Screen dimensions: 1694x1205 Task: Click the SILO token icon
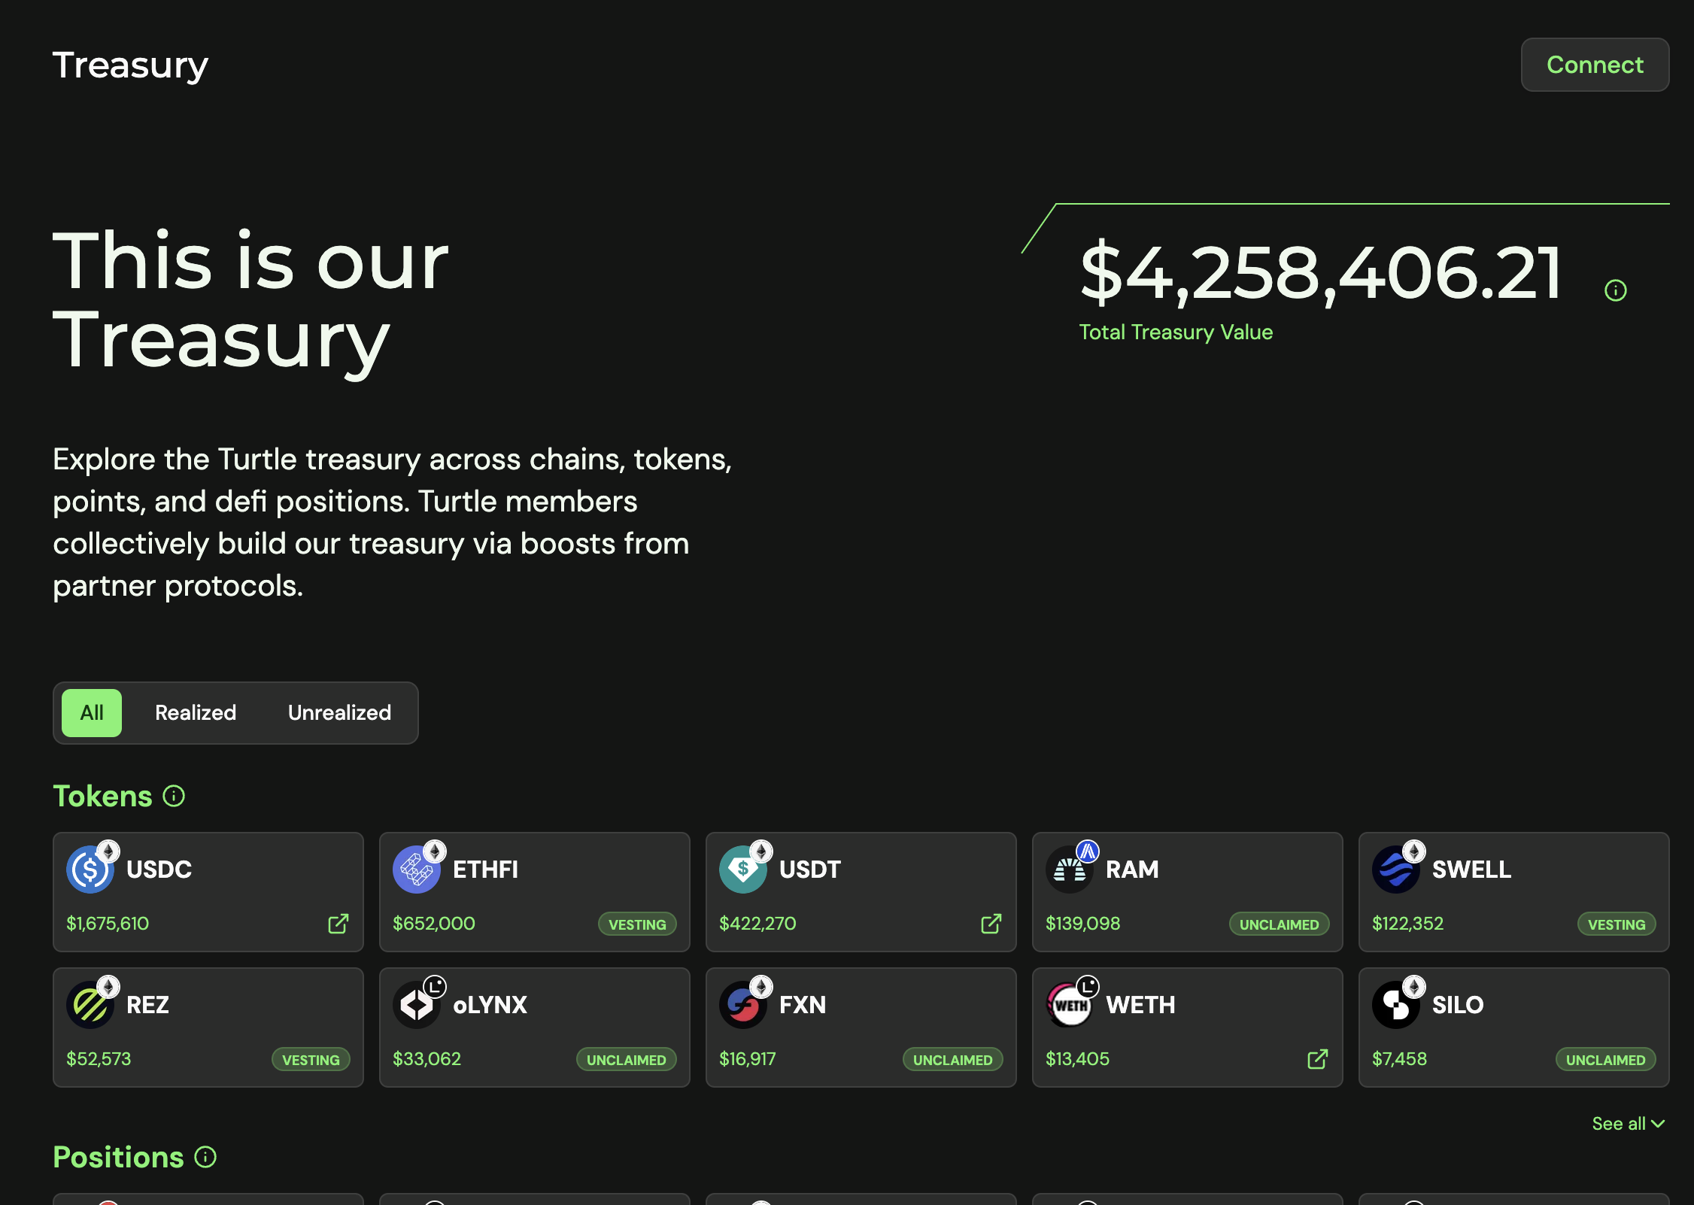[x=1397, y=1005]
